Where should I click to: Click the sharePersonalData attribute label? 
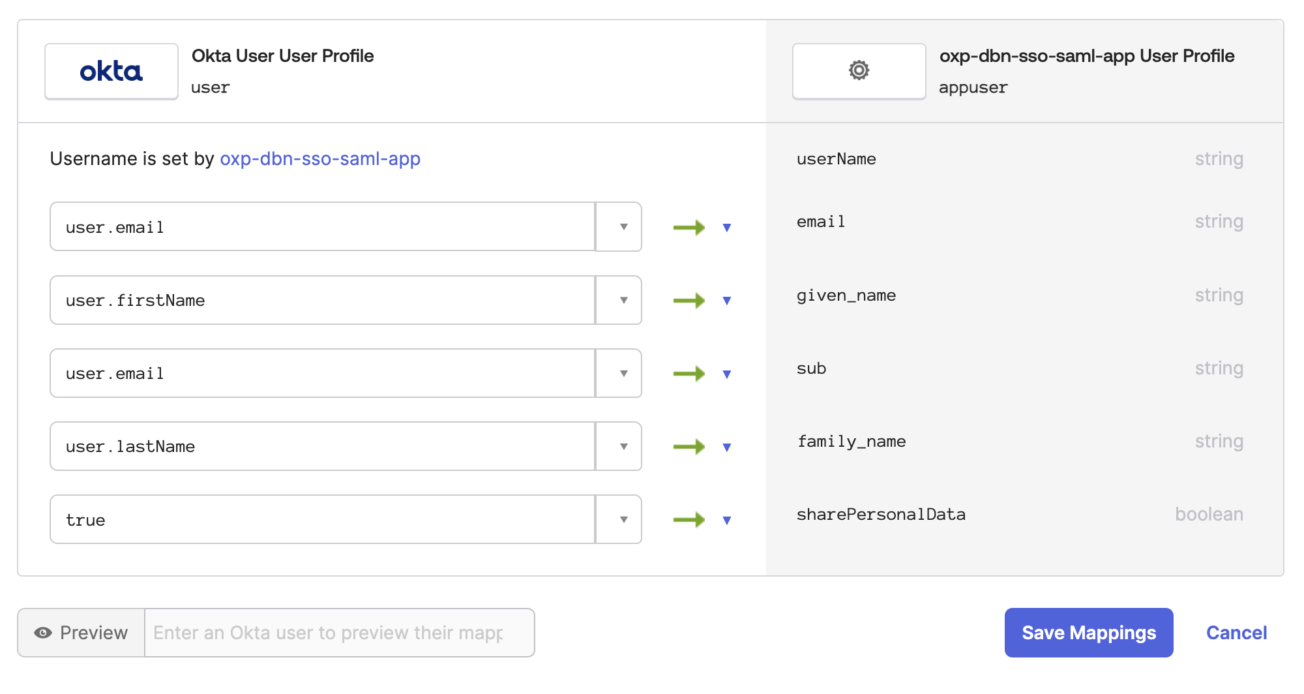click(x=881, y=515)
